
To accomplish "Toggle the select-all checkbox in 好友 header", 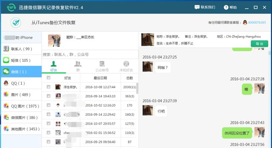I will coord(49,78).
